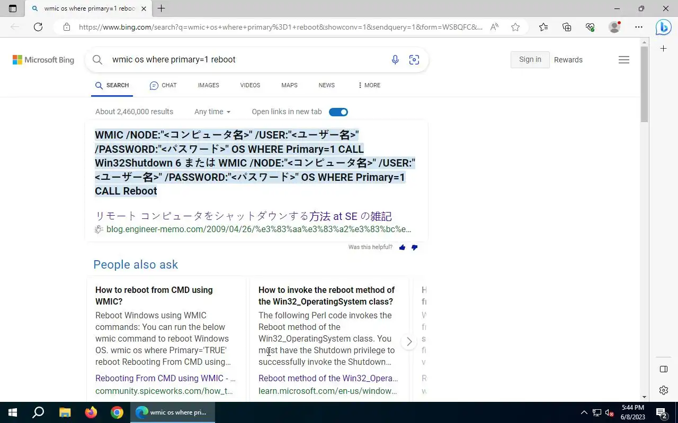
Task: Open the Rewards link
Action: click(x=568, y=60)
